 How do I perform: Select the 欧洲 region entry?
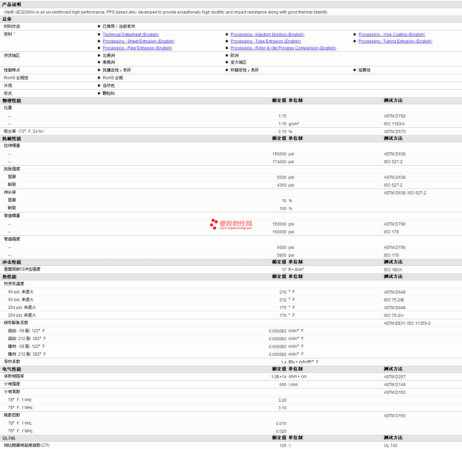pyautogui.click(x=235, y=56)
